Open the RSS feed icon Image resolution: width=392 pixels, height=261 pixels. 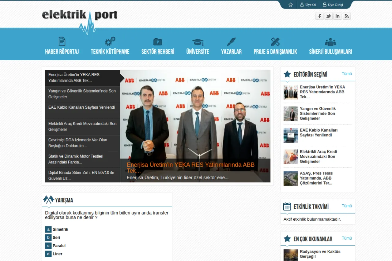[x=346, y=16]
